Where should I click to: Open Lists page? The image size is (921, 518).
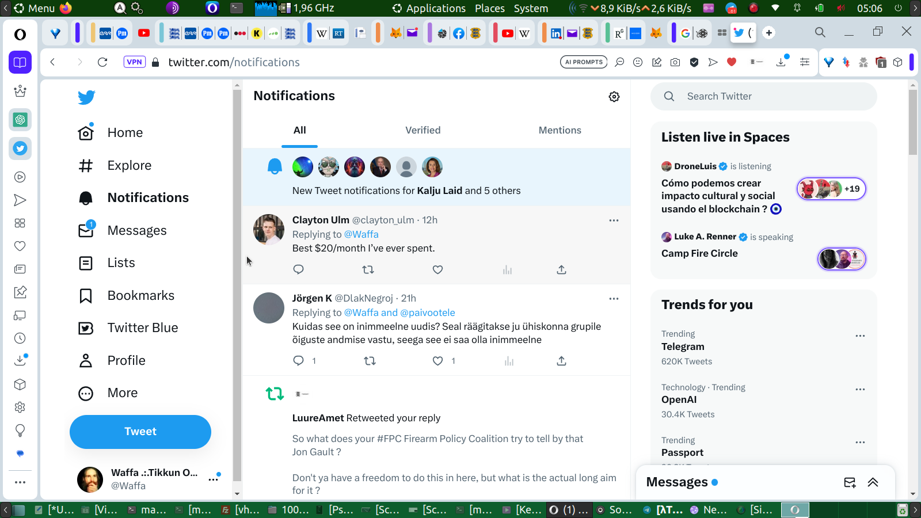pos(106,263)
